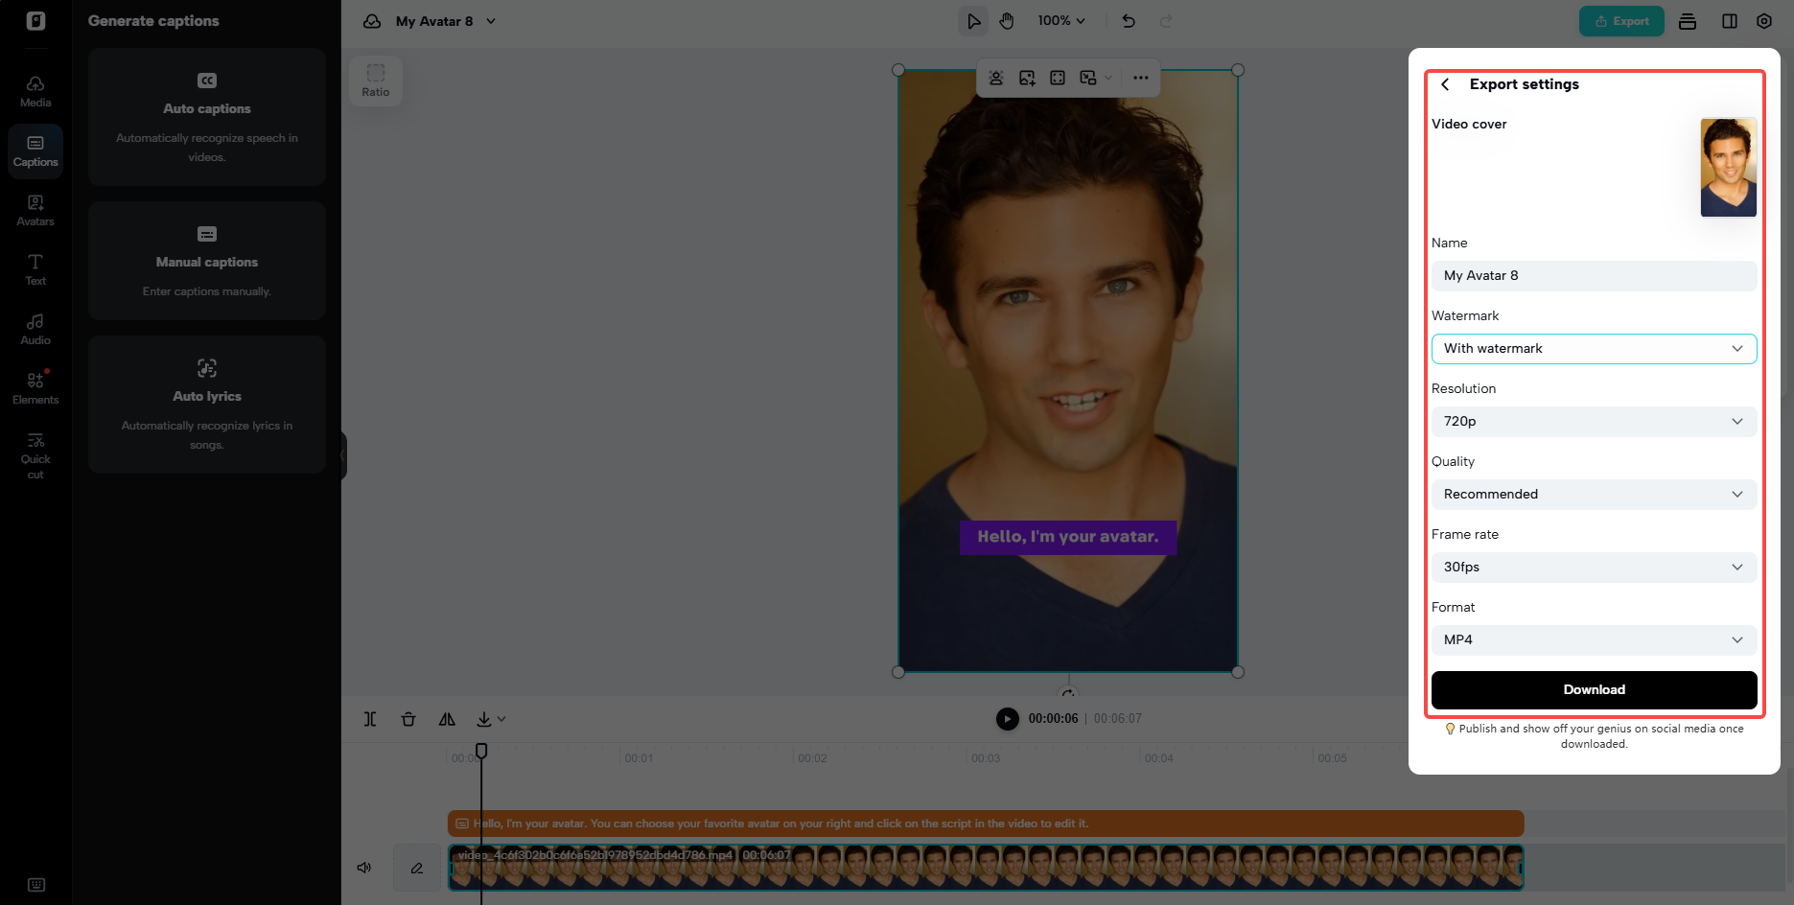Mute the video track
The image size is (1794, 905).
tap(363, 868)
